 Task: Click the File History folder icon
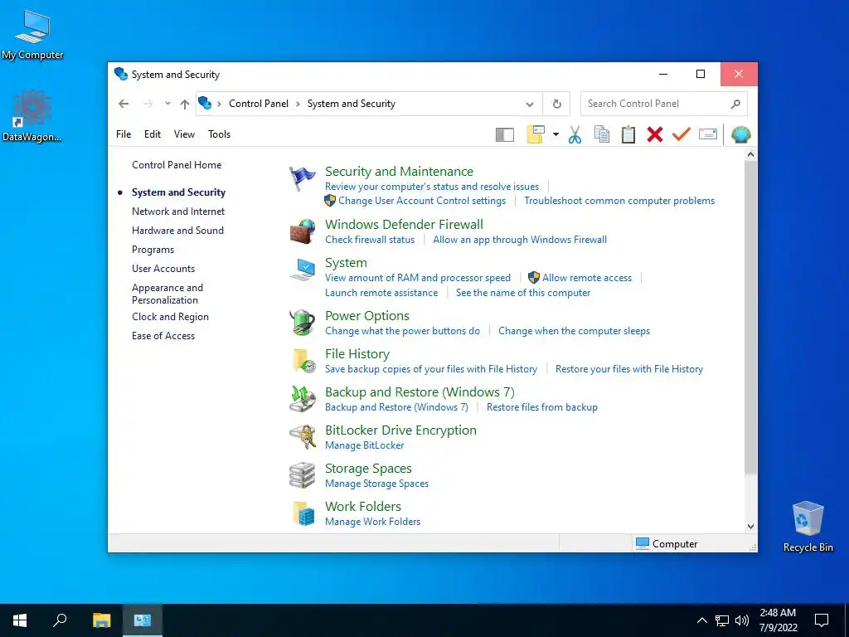pos(303,362)
